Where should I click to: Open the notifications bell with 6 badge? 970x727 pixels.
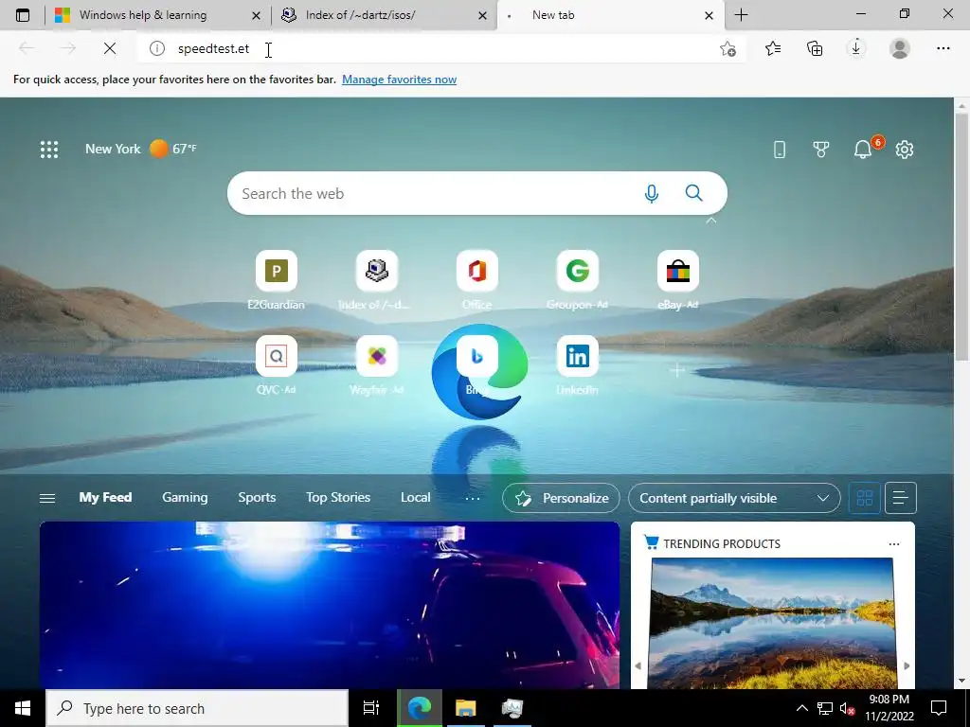pos(864,149)
